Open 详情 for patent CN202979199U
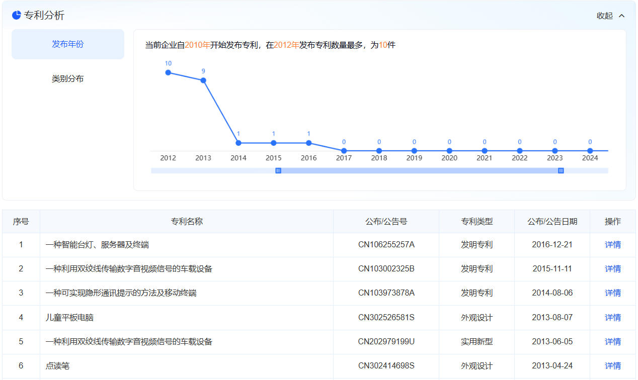 coord(612,342)
